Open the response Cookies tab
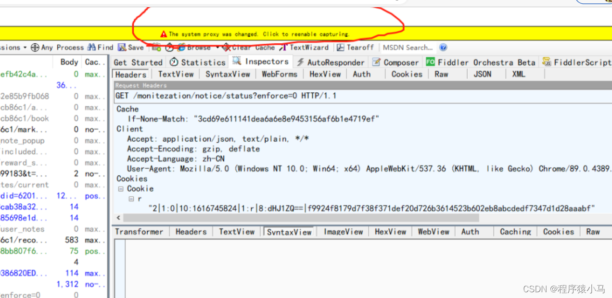 pyautogui.click(x=559, y=232)
